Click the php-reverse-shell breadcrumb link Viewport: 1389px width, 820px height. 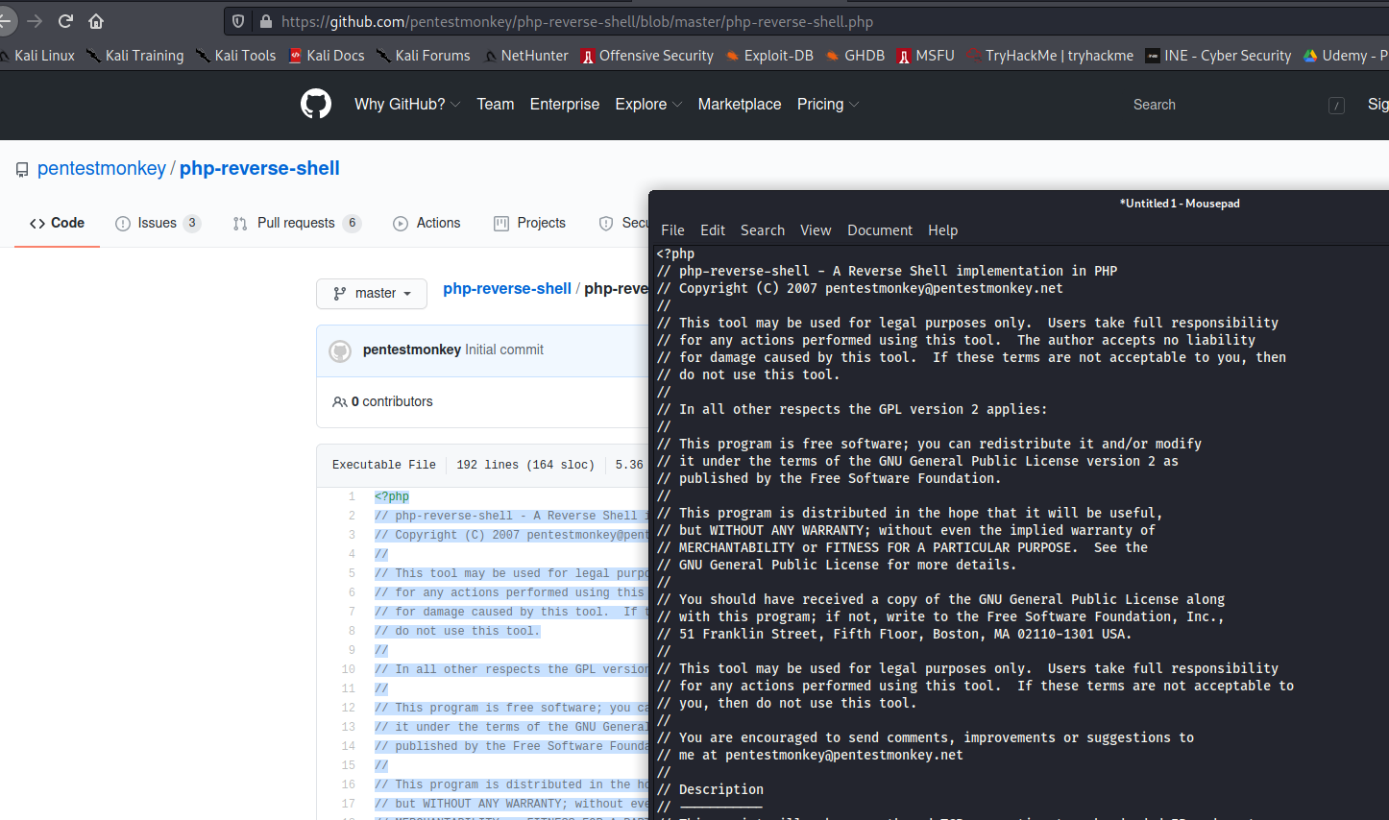[507, 288]
